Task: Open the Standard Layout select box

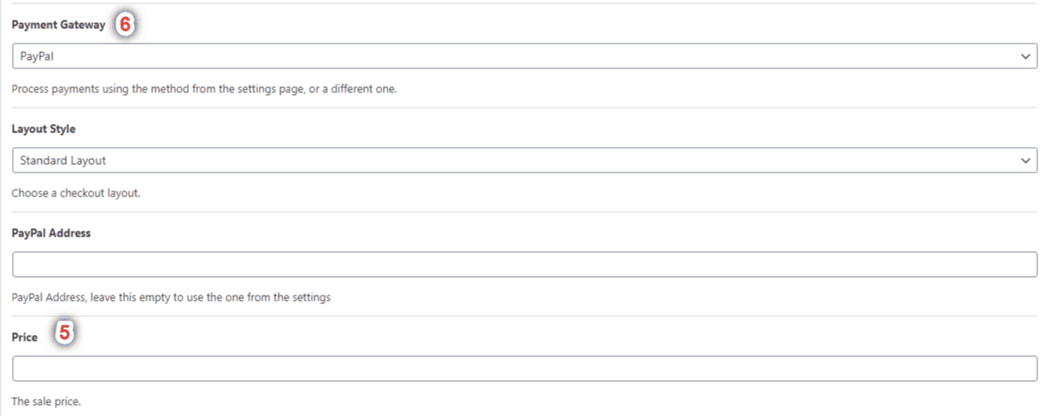Action: pos(525,161)
